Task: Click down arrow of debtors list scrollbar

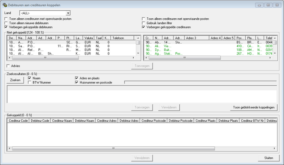Action: [x=138, y=53]
